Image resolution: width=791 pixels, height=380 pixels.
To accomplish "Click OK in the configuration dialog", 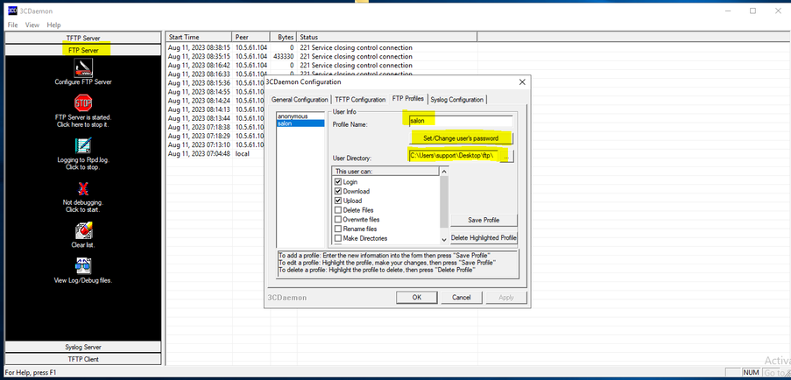I will pyautogui.click(x=417, y=298).
